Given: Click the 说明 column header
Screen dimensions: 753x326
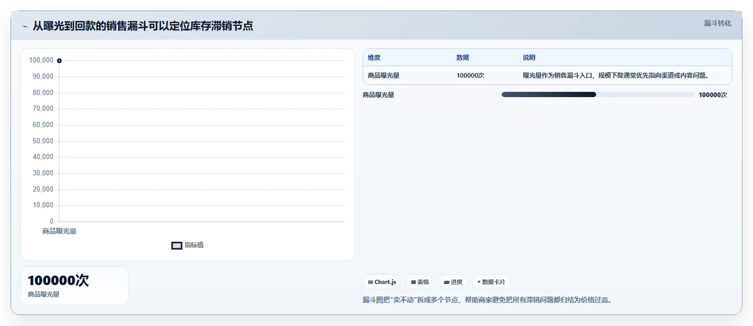Looking at the screenshot, I should (529, 58).
